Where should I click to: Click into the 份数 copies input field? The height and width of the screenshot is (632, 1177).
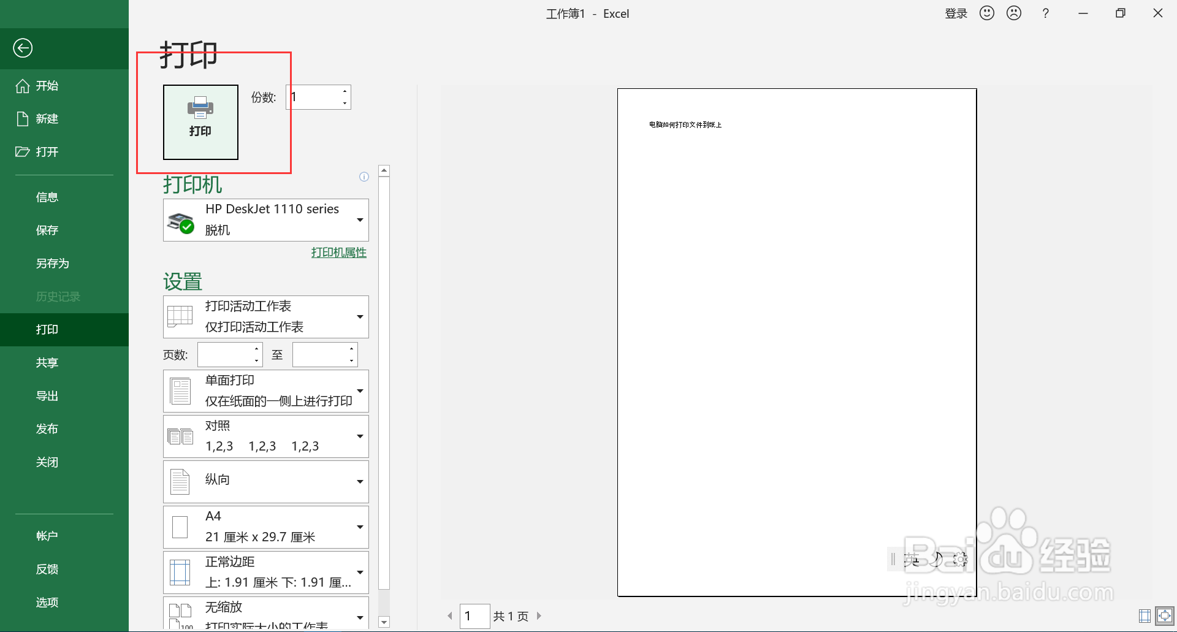313,97
